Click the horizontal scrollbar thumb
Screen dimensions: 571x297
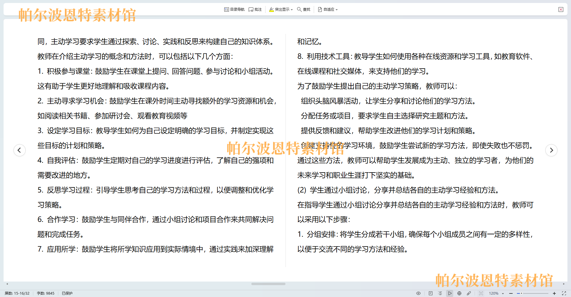(268, 284)
